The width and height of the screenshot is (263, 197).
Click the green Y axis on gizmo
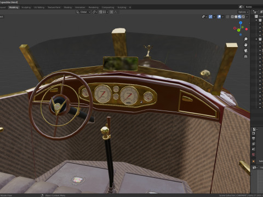pyautogui.click(x=239, y=30)
